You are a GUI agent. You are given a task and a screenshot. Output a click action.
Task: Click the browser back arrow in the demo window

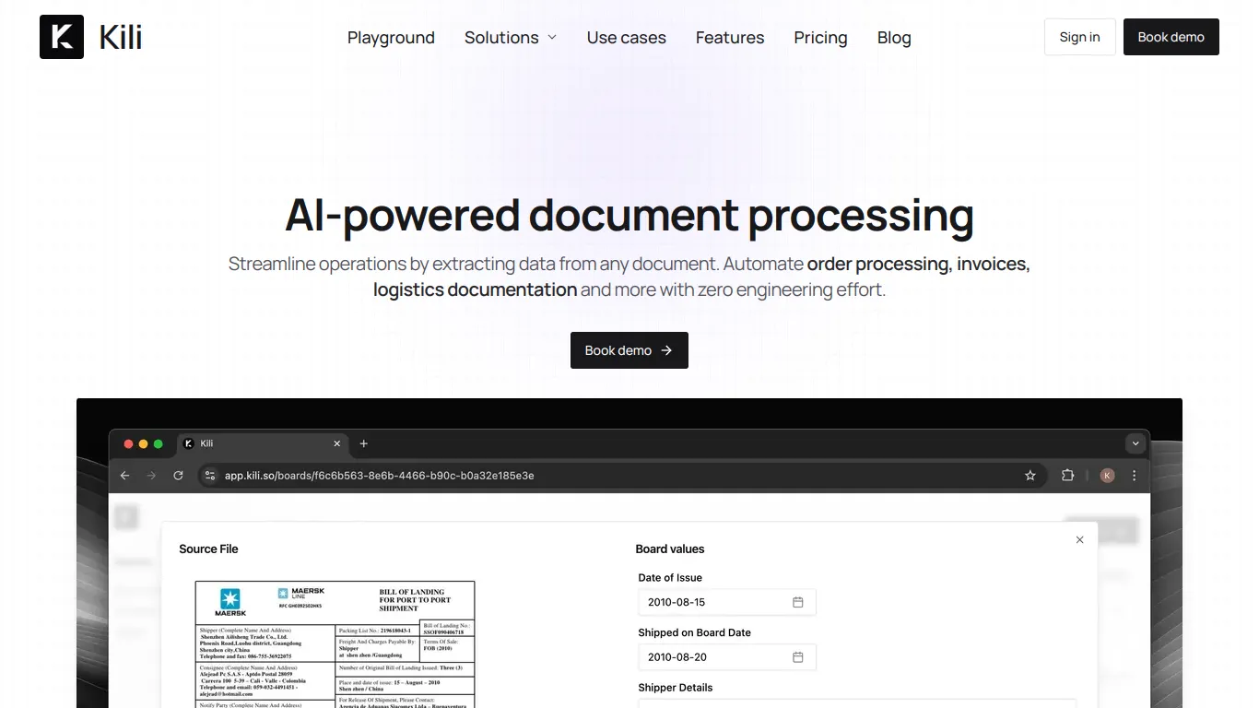pos(125,476)
